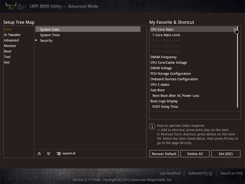Collapse tree with double up chevron icon
Screen dimensions: 245x184
[39, 154]
